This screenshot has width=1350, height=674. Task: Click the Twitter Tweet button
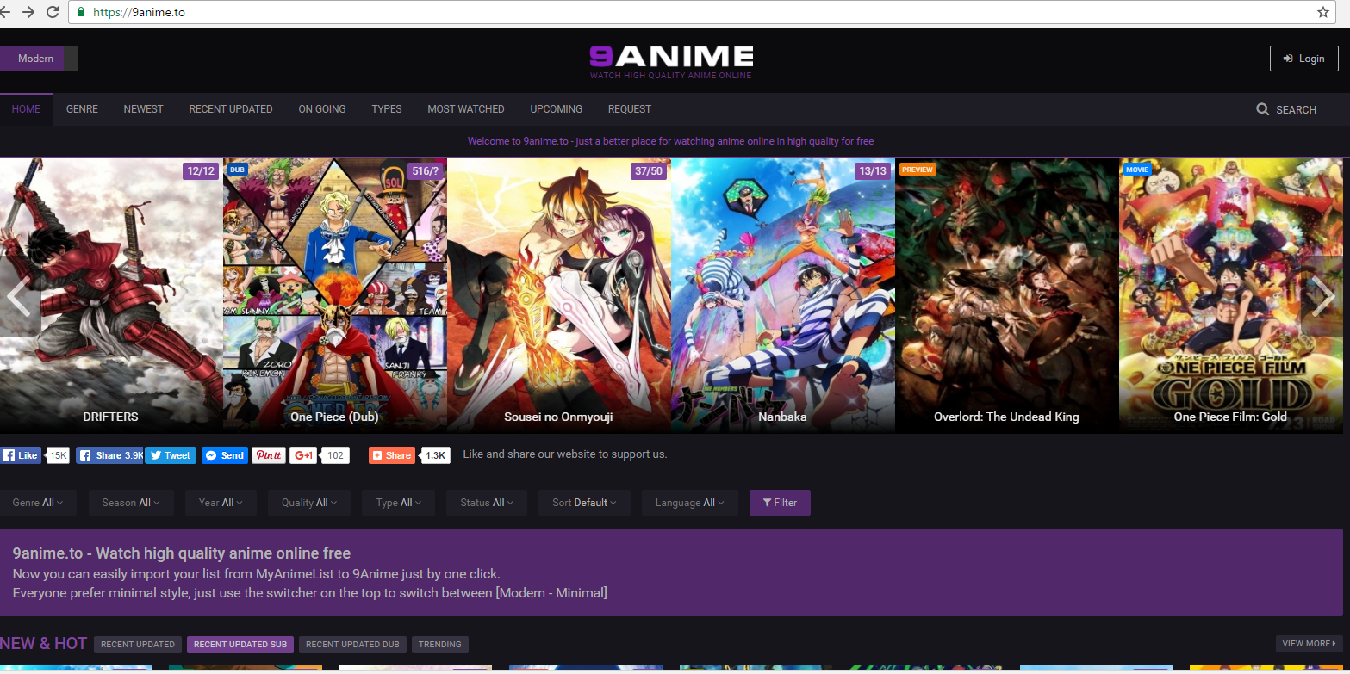pos(170,455)
